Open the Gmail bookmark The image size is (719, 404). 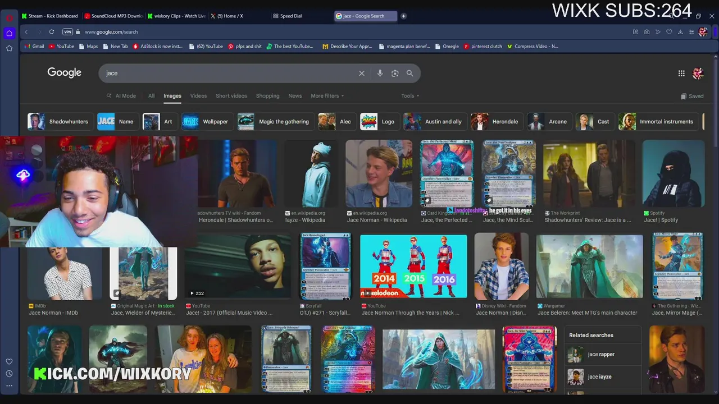pos(34,47)
